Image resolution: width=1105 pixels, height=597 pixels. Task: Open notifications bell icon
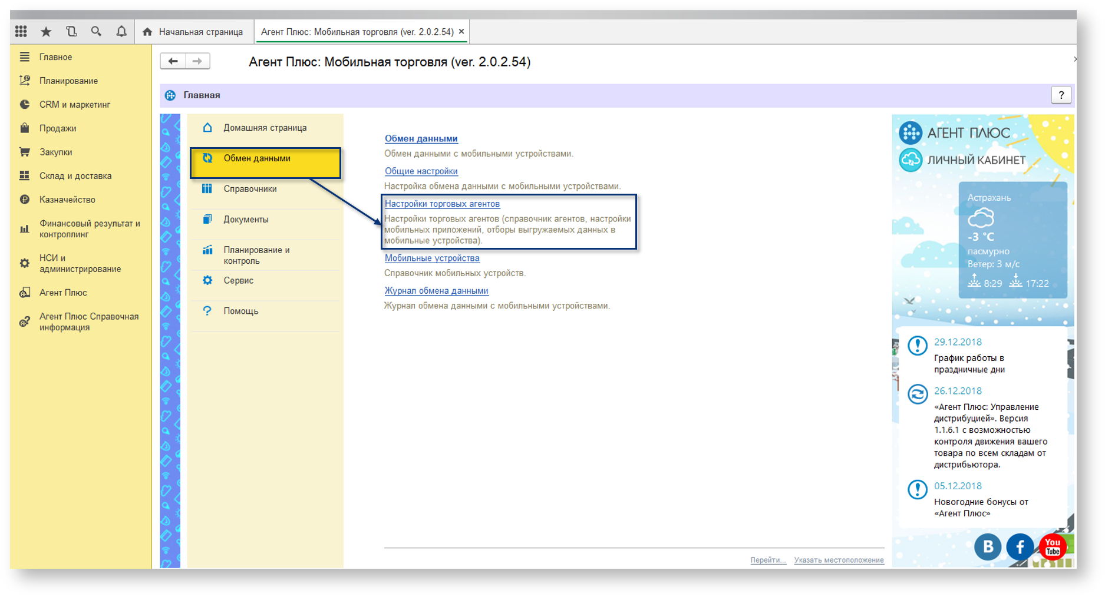121,31
